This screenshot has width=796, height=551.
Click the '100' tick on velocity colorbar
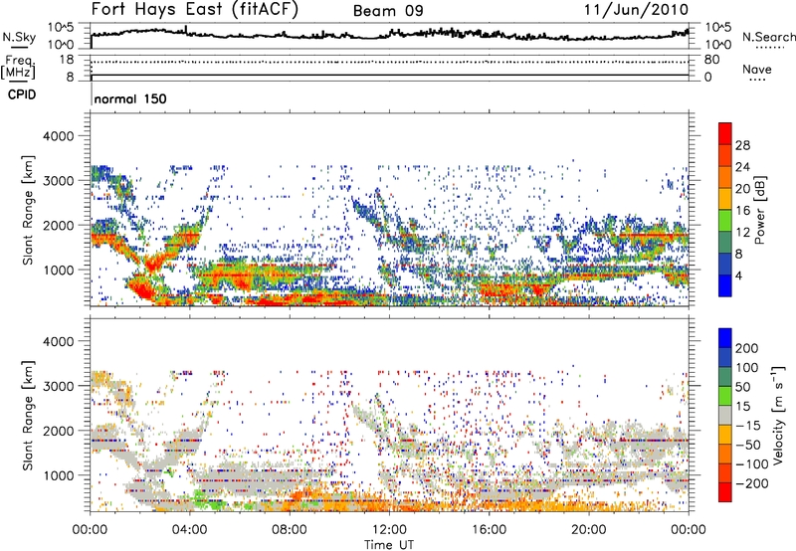[x=747, y=368]
